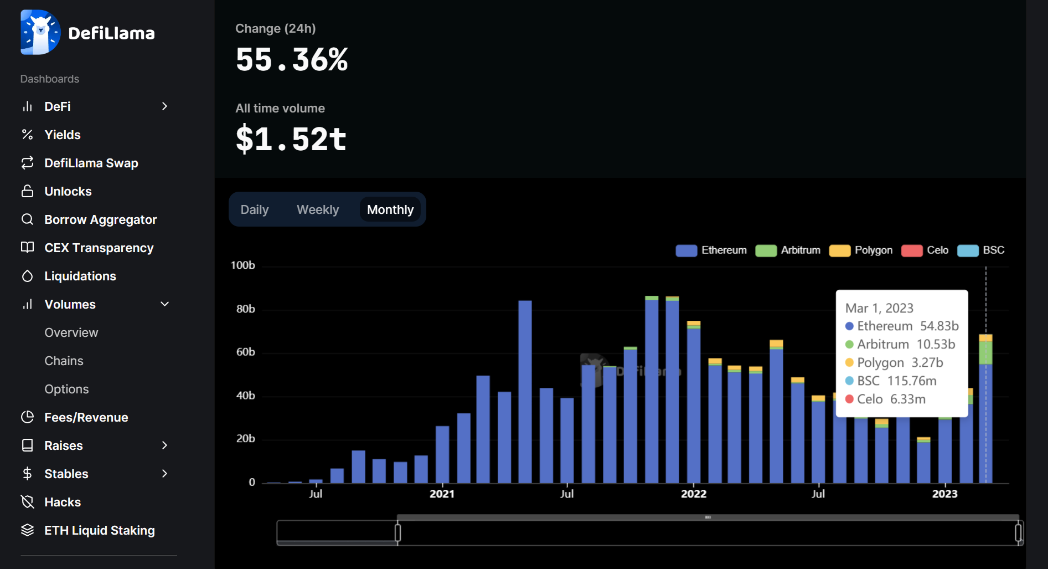
Task: Toggle Arbitrum series in chart legend
Action: 788,250
